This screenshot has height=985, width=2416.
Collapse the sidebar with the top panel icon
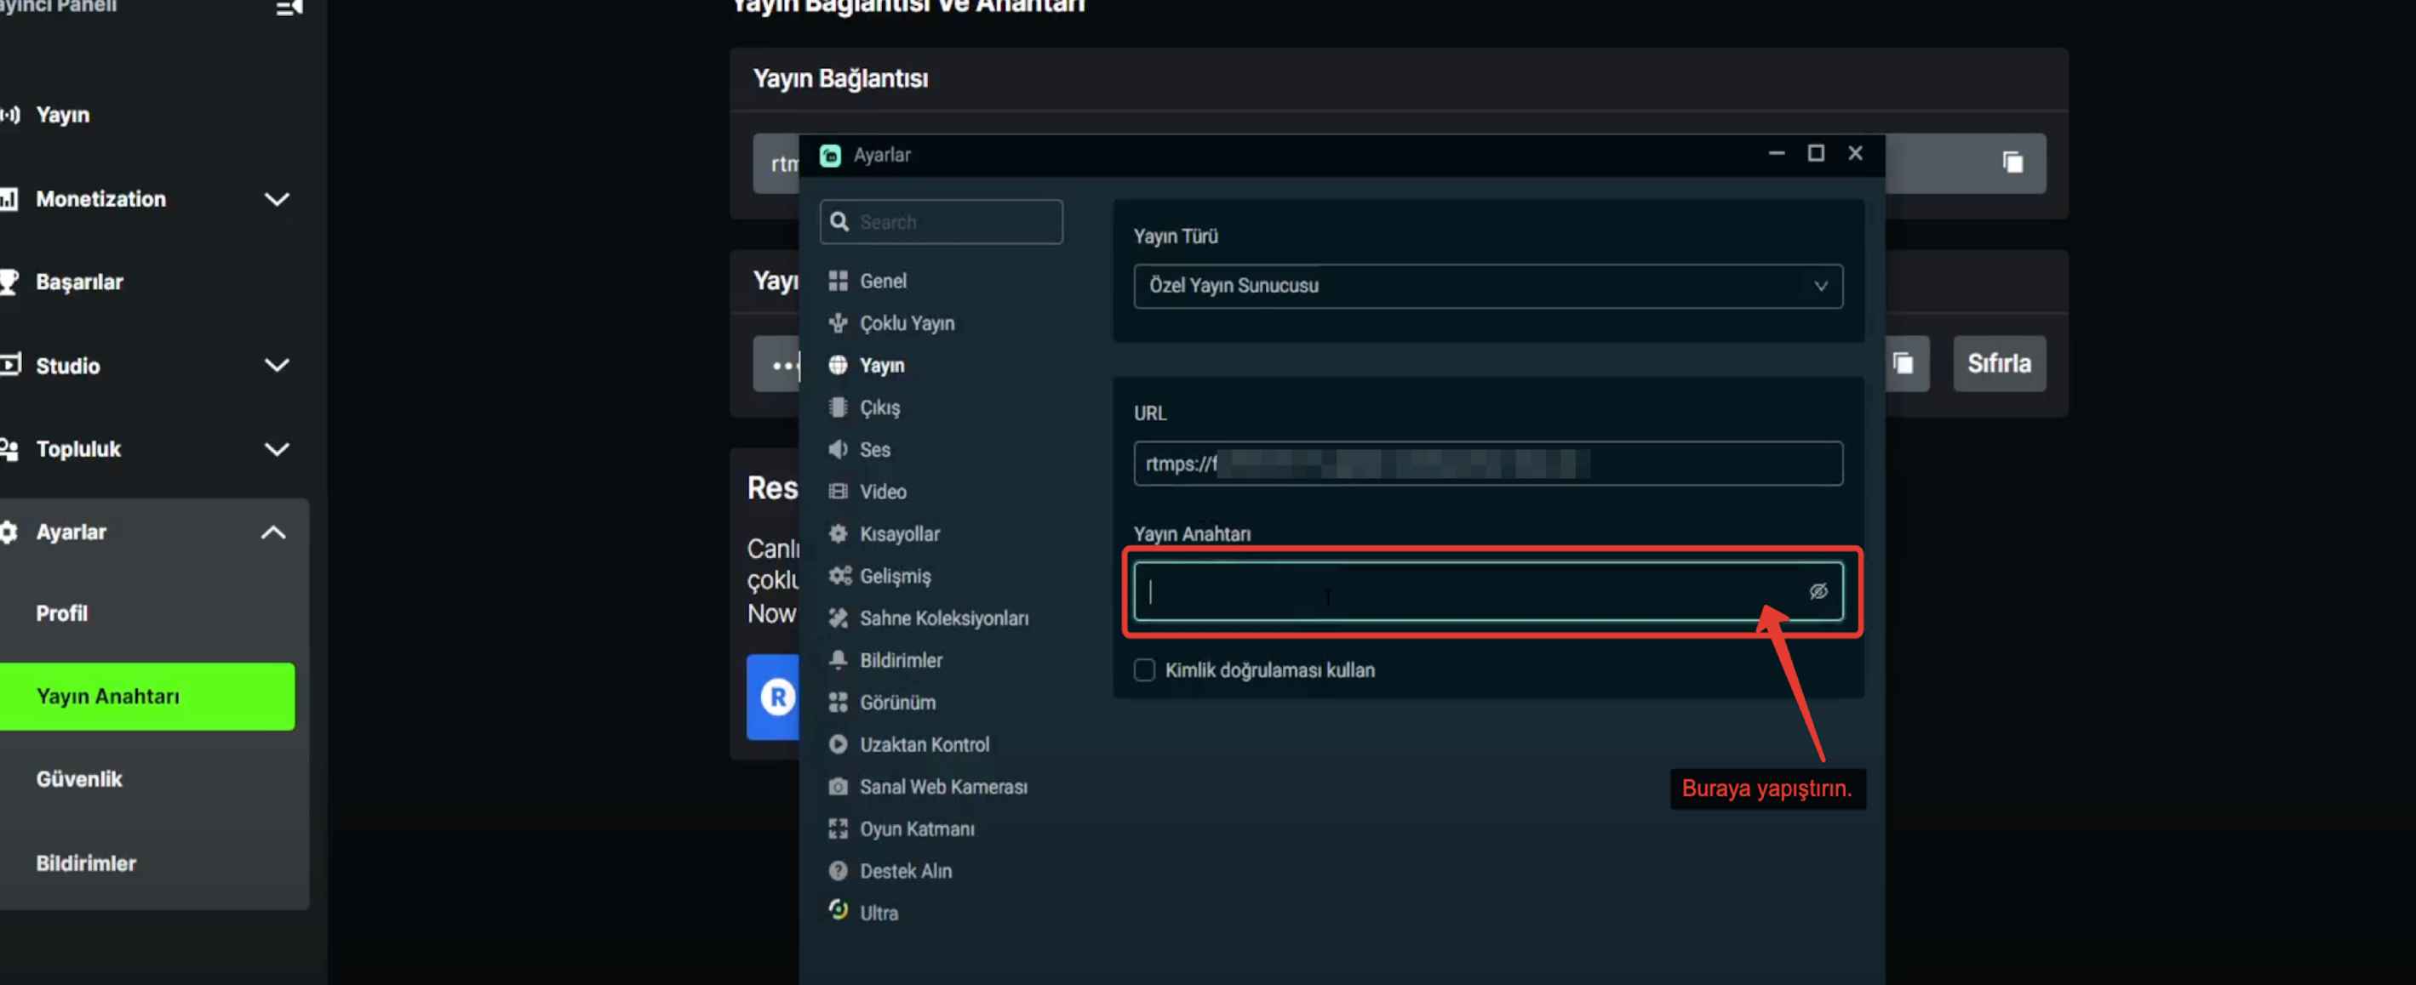(x=289, y=8)
